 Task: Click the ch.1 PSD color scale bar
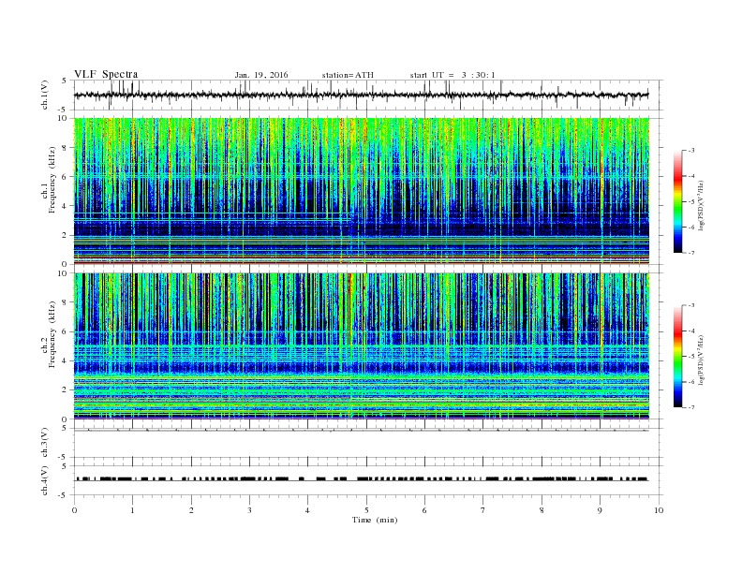[677, 202]
